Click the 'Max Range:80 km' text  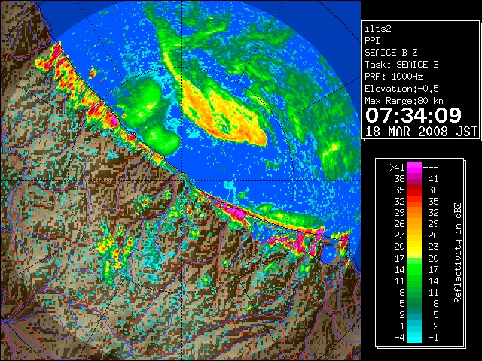coord(404,101)
